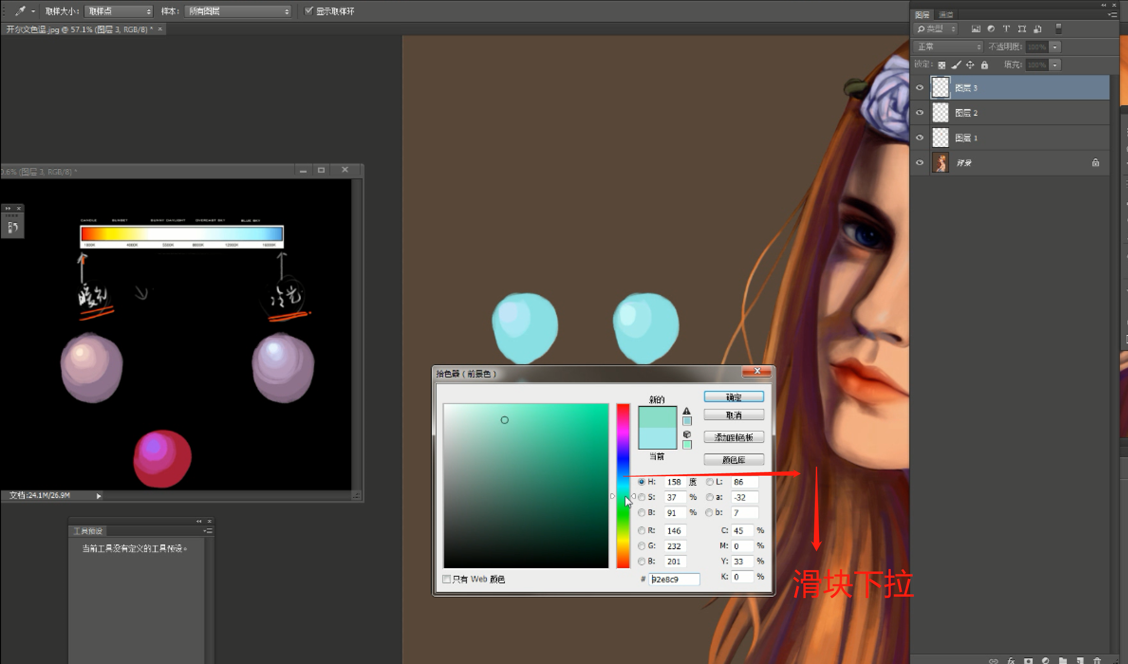This screenshot has height=664, width=1128.
Task: Click lock transparent pixels icon
Action: pos(942,65)
